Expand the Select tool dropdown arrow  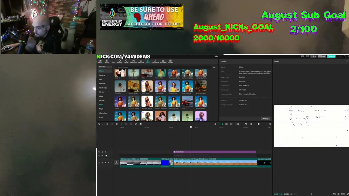pos(102,124)
